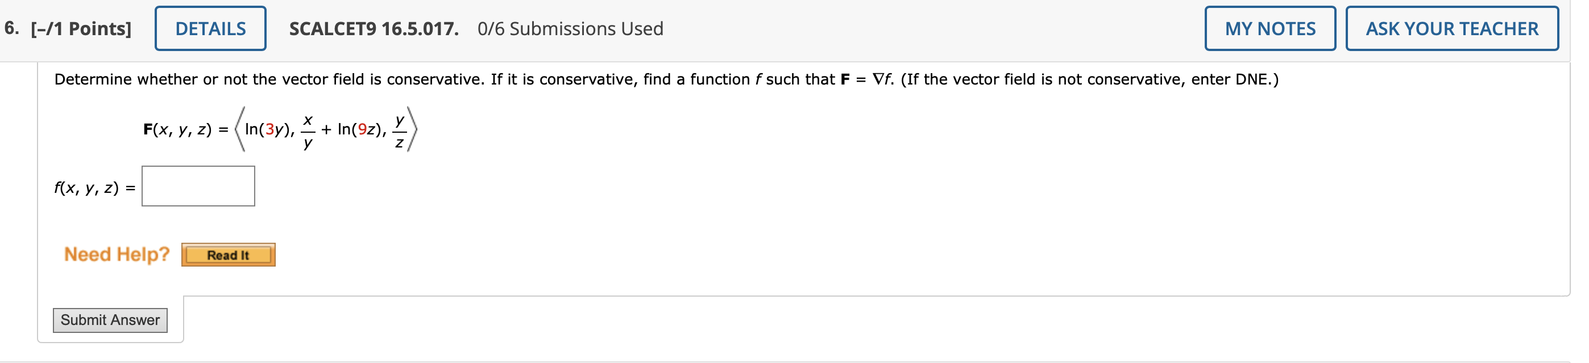Submit your response for grading

(x=111, y=320)
